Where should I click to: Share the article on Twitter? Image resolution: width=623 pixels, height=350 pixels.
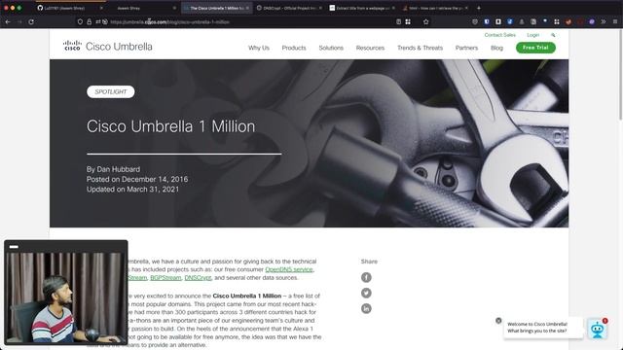(x=366, y=293)
